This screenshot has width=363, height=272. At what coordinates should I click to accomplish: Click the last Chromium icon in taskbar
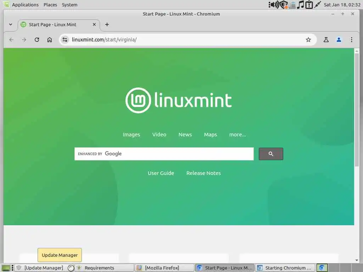point(322,268)
